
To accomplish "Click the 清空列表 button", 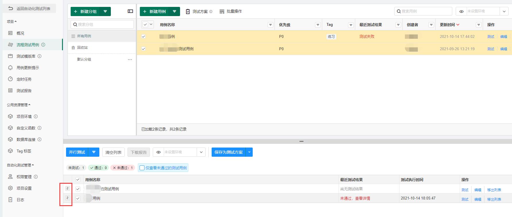I will point(113,152).
